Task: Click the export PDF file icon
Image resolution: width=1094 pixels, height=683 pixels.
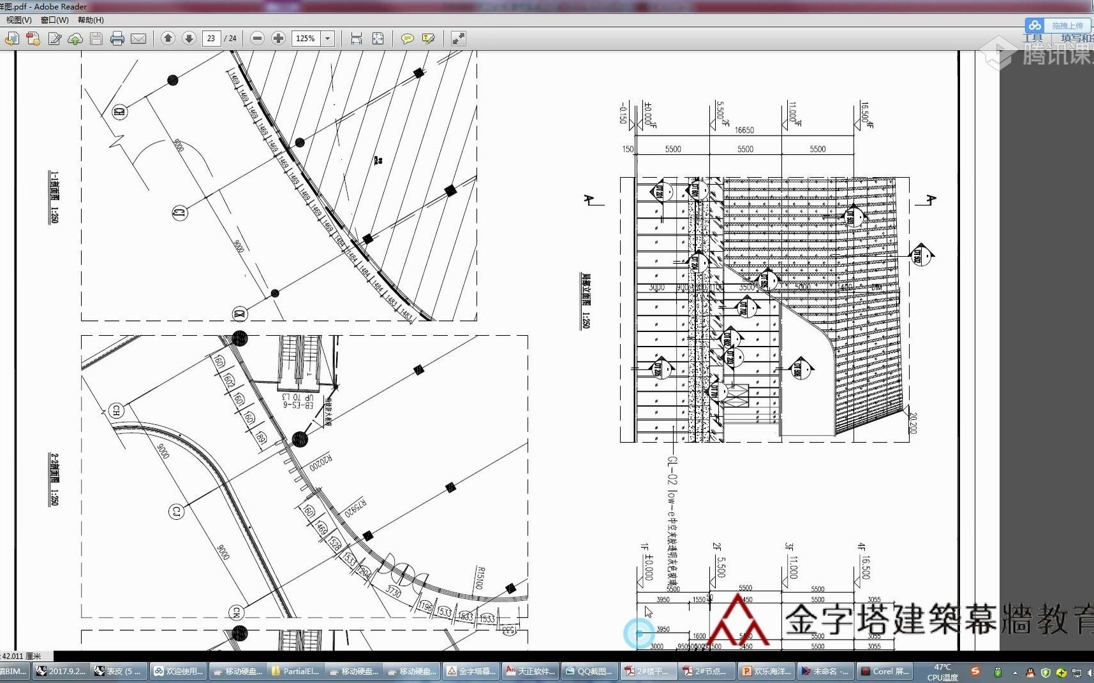Action: [x=11, y=39]
